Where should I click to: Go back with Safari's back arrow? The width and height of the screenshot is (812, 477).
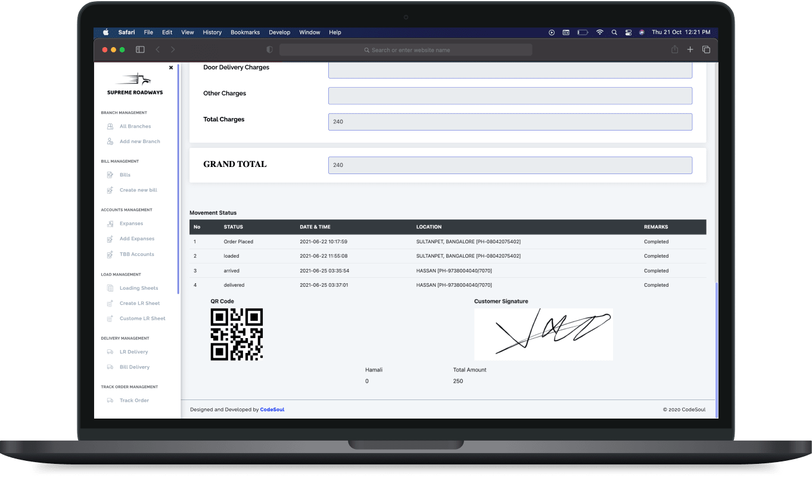click(x=158, y=50)
